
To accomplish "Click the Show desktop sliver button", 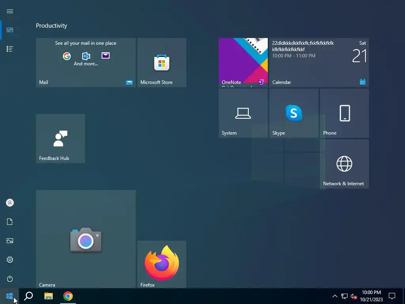I will 404,296.
